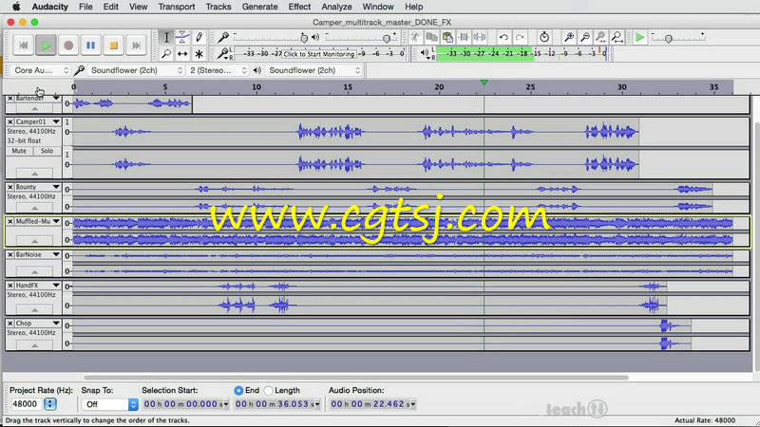Collapse the Camper01 track
Viewport: 760px width, 427px height.
34,174
